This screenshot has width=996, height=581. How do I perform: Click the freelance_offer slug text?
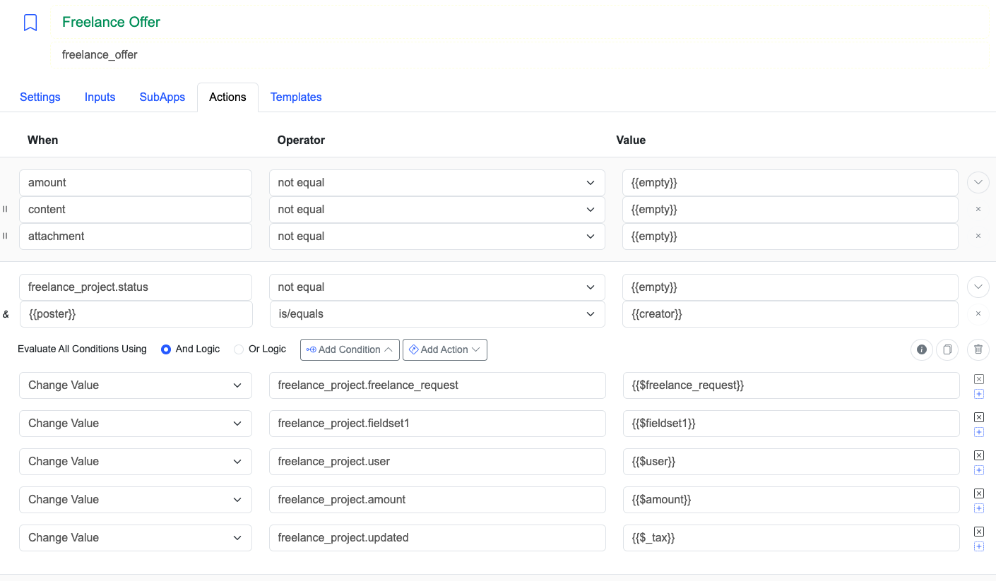[100, 54]
